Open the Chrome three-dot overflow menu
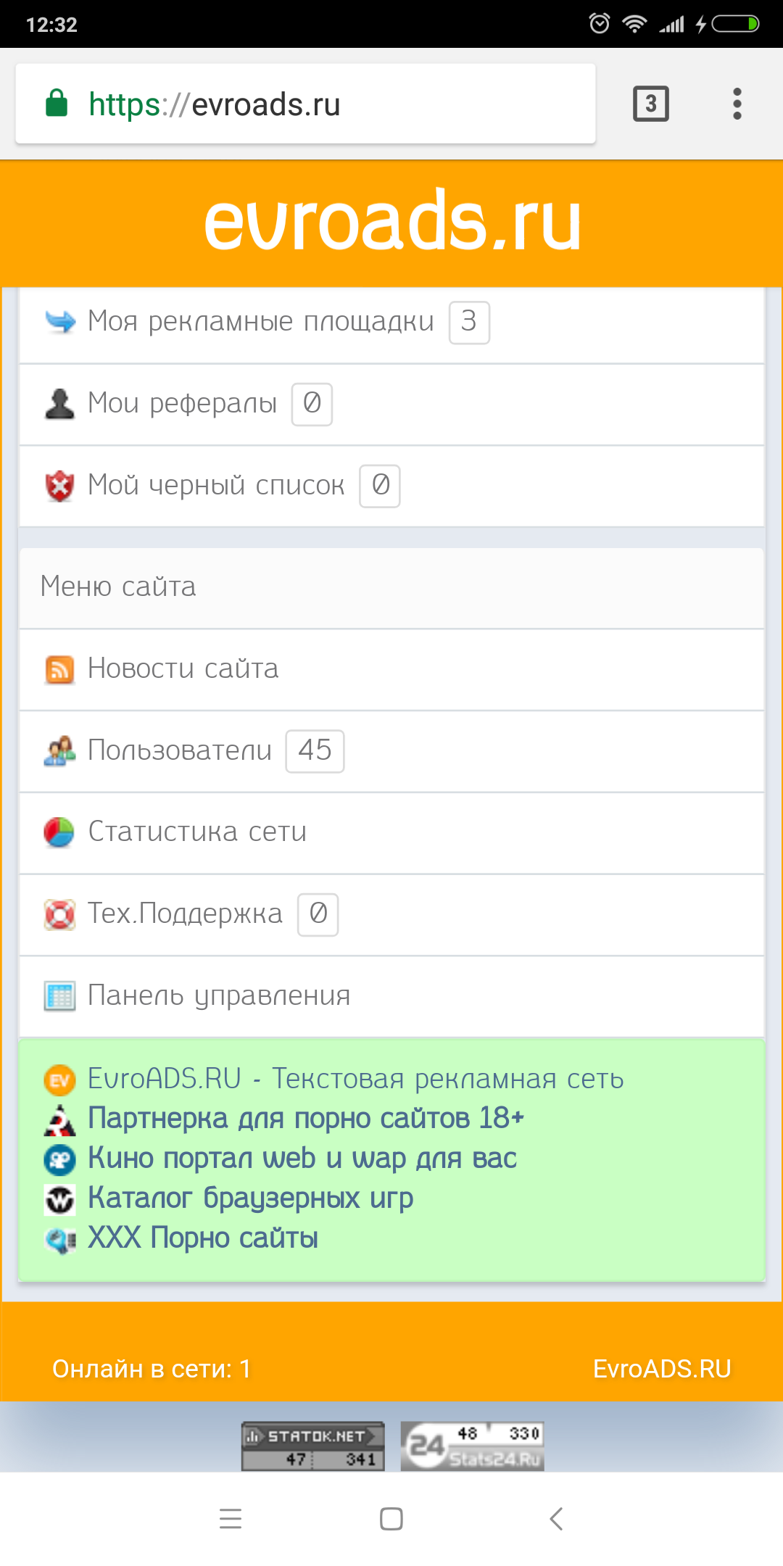The image size is (783, 1566). click(737, 104)
